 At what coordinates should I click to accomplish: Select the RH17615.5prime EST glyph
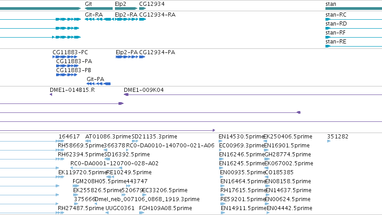[x=223, y=195]
